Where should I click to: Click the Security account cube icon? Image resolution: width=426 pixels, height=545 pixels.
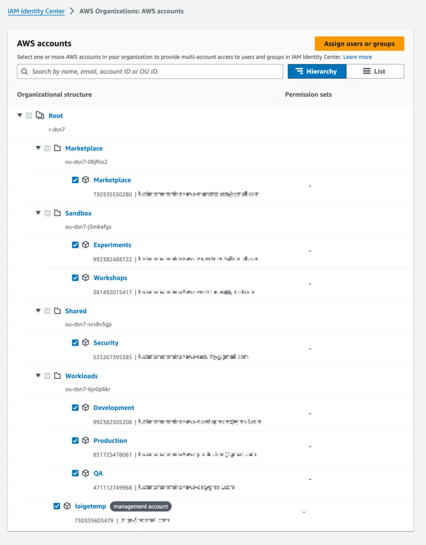point(86,342)
